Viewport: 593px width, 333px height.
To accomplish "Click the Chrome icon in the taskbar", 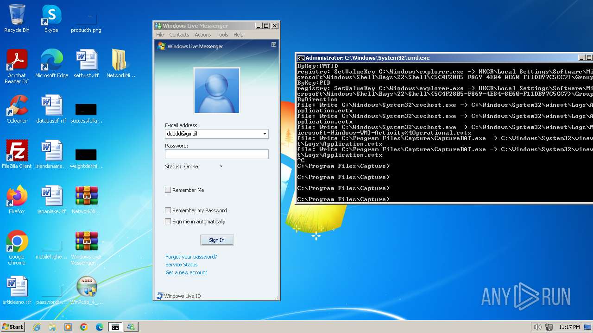I will click(84, 327).
